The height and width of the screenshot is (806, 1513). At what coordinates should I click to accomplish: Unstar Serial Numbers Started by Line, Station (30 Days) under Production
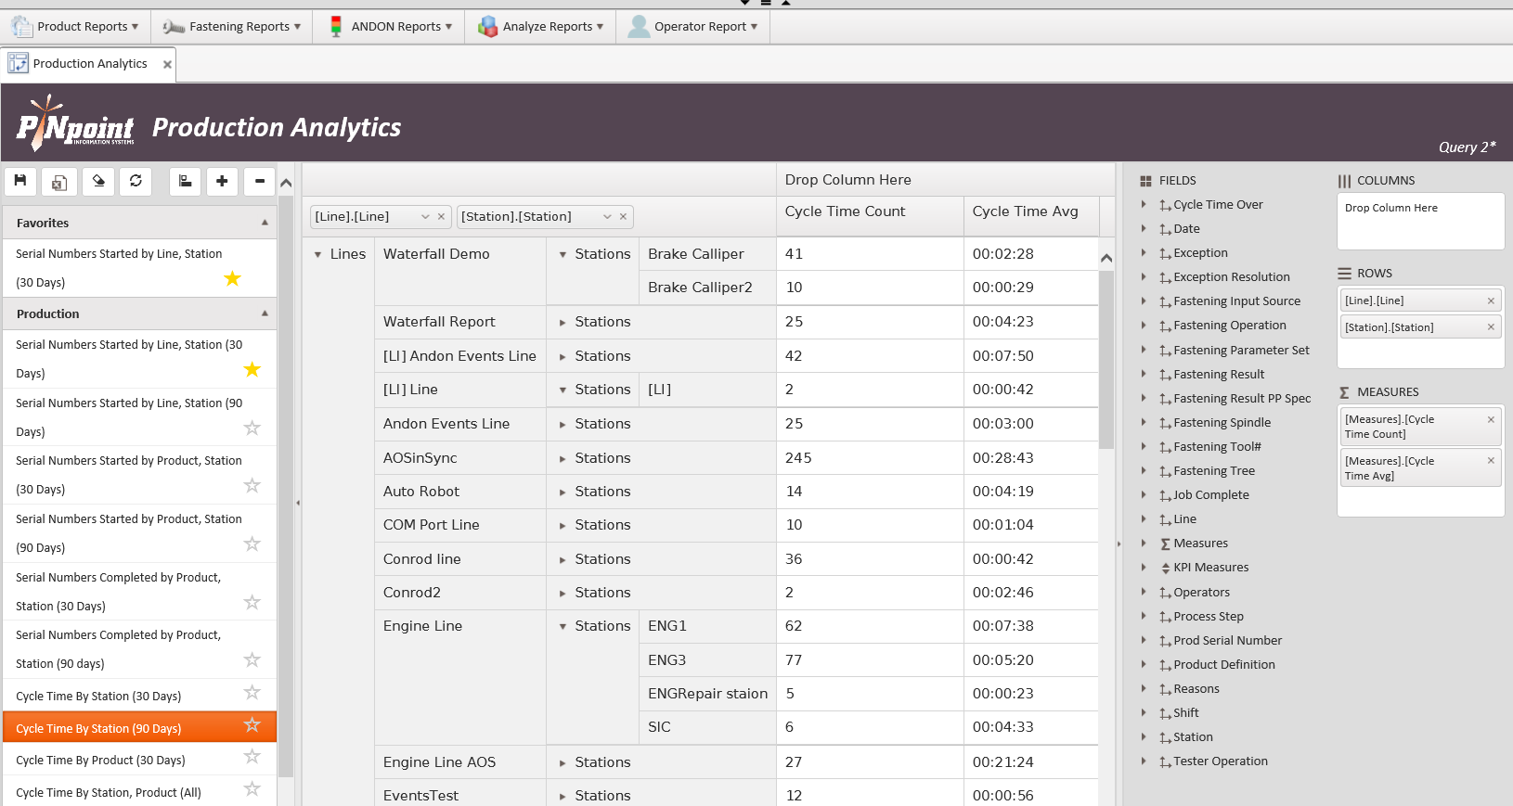tap(252, 369)
